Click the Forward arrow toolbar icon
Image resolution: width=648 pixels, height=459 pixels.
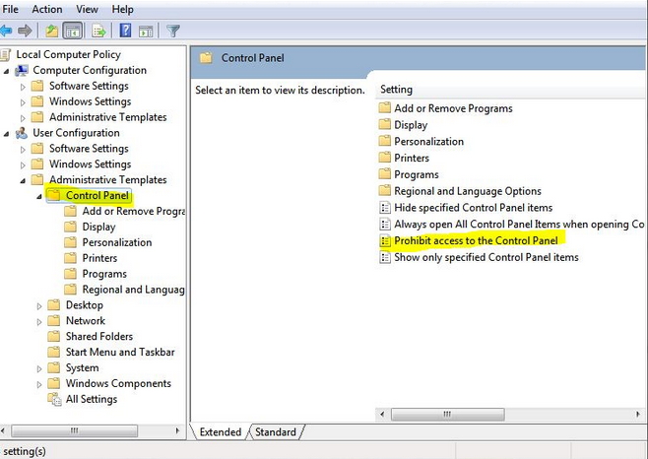click(25, 31)
